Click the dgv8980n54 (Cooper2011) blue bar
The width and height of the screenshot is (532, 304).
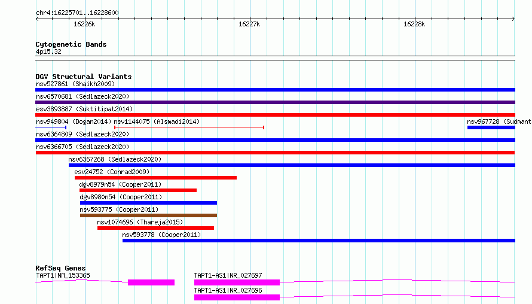(x=149, y=203)
